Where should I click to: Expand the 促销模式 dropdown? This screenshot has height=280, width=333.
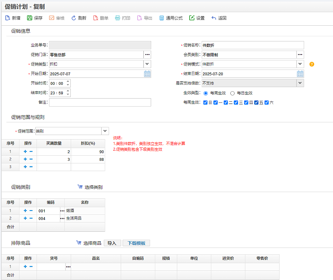[x=300, y=64]
